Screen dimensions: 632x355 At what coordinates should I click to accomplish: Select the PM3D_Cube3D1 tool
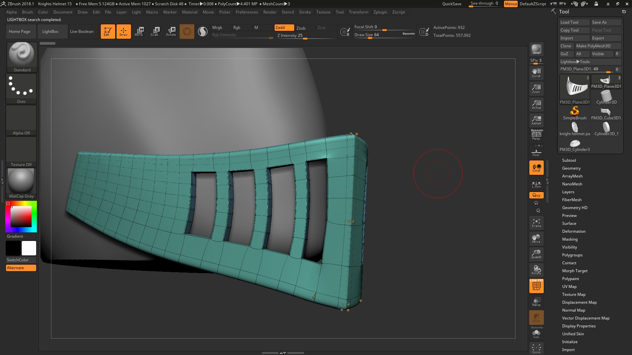point(606,113)
